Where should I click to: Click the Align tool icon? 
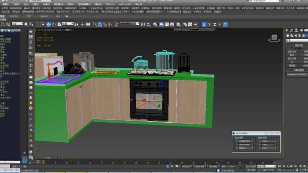click(149, 25)
